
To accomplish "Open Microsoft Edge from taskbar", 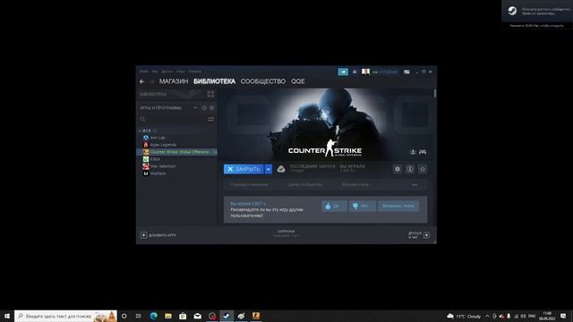I will coord(153,316).
